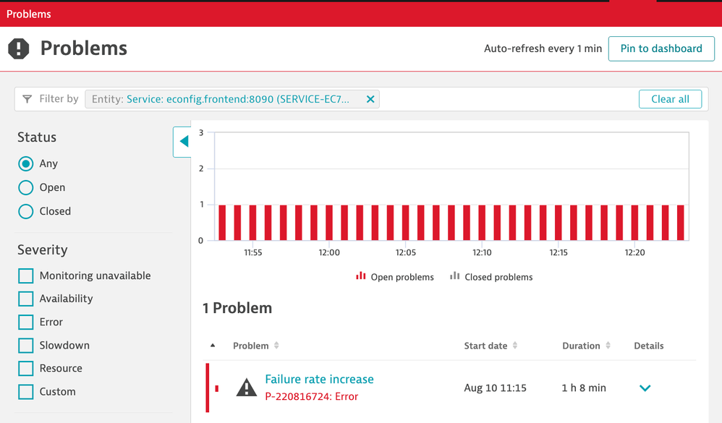Screen dimensions: 722x423
Task: Remove the econfig.frontend entity filter
Action: click(370, 99)
